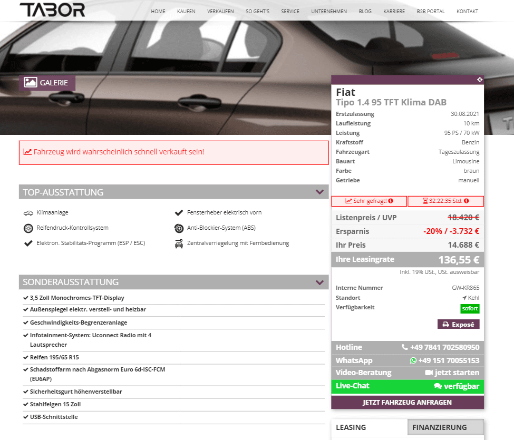This screenshot has height=440, width=514.
Task: Switch to the FINANZIERUNG tab
Action: pyautogui.click(x=446, y=427)
